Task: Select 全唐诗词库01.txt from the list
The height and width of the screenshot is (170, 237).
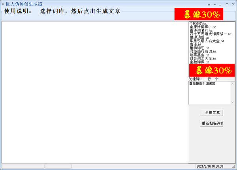Action: click(x=203, y=27)
